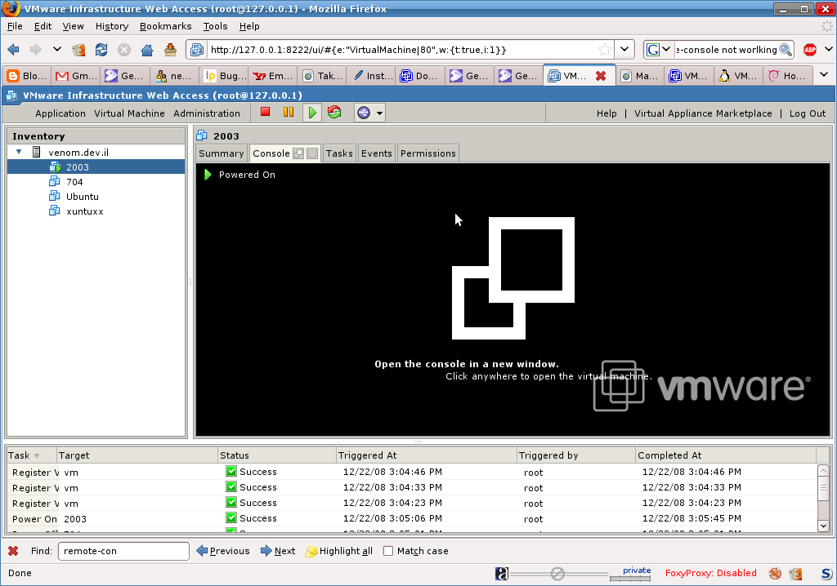Click the Find text field
The height and width of the screenshot is (586, 837).
(x=123, y=551)
